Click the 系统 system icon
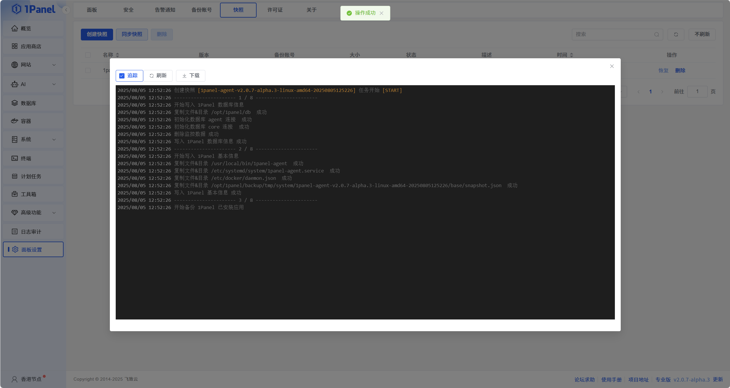730x388 pixels. (15, 139)
